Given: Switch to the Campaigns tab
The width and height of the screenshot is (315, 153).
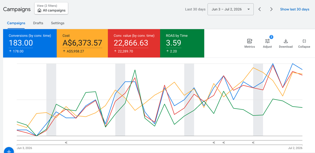Looking at the screenshot, I should click(x=16, y=23).
